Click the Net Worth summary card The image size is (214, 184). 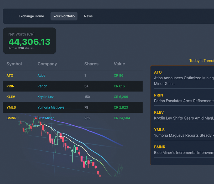(29, 41)
